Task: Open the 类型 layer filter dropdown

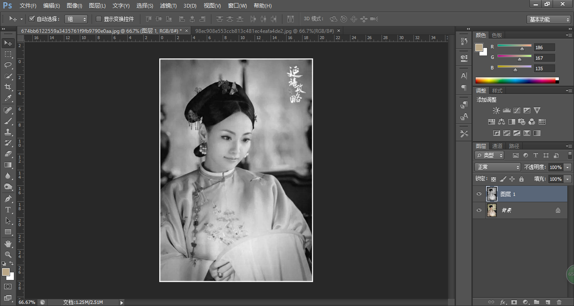Action: tap(490, 155)
